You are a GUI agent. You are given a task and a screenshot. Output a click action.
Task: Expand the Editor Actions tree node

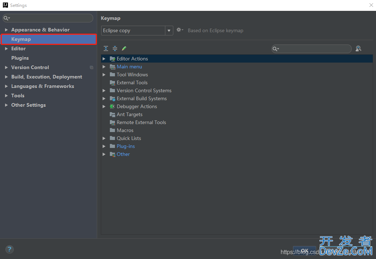[104, 59]
